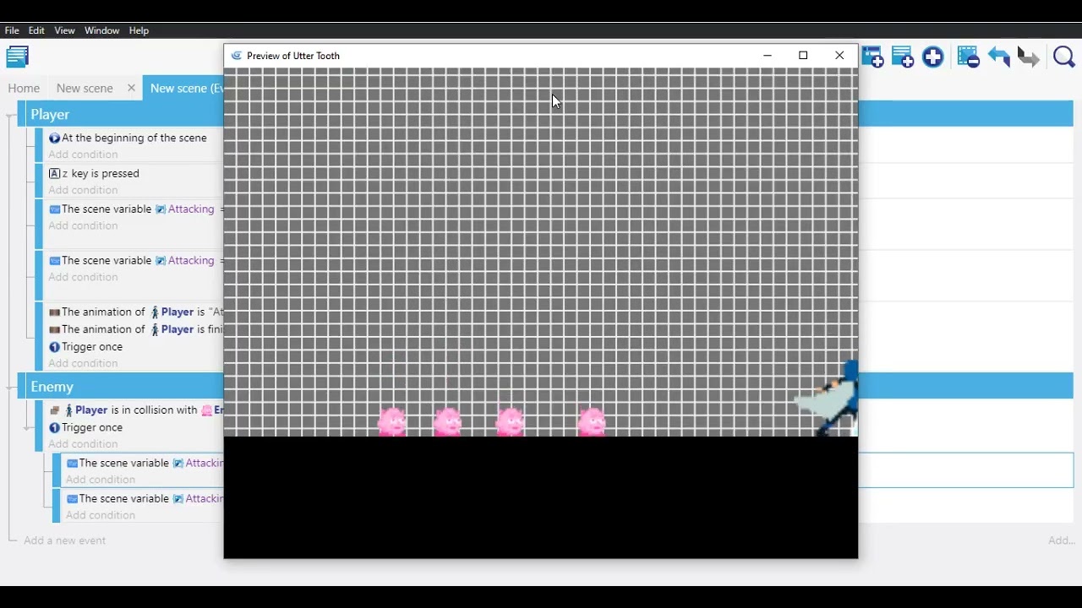
Task: Click the last pink enemy sprite in the preview
Action: (x=592, y=421)
